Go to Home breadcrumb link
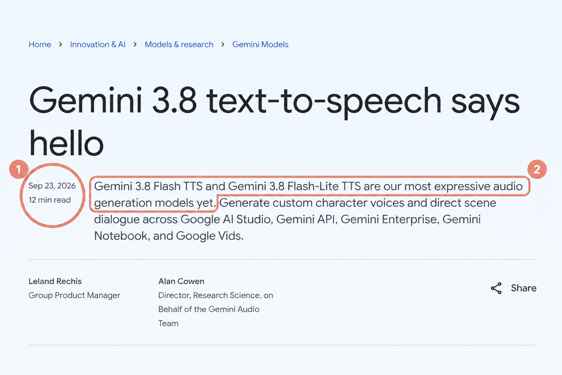562x375 pixels. 40,44
